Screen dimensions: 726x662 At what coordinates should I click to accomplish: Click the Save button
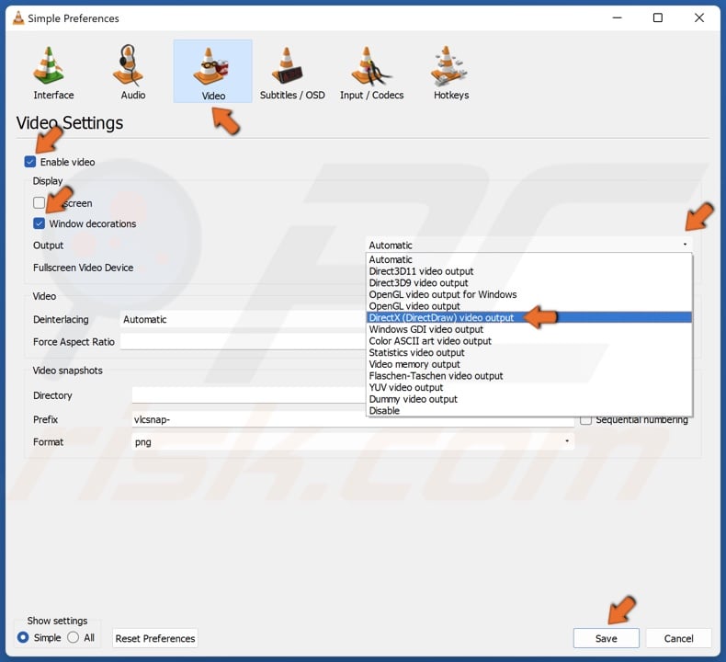point(607,638)
